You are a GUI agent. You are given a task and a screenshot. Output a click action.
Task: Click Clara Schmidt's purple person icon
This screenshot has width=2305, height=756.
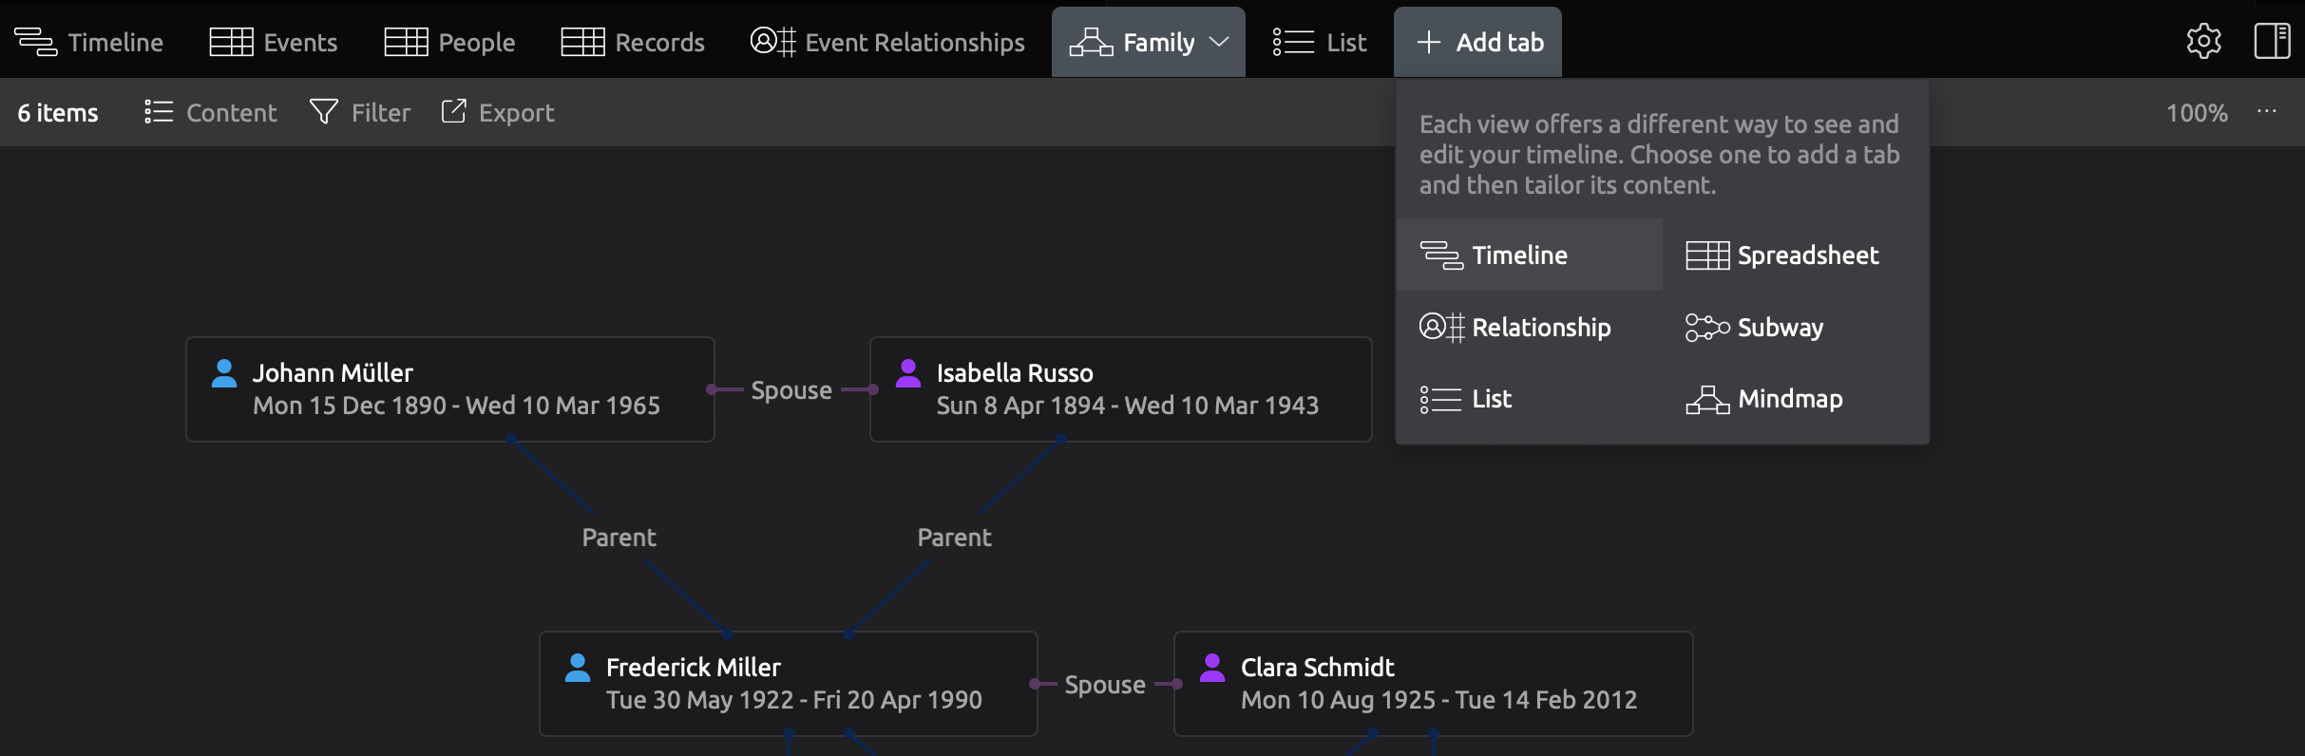[1212, 668]
